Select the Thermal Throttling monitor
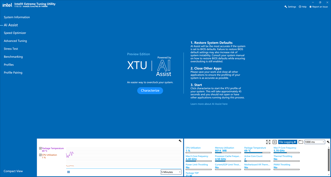Image resolution: width=331 pixels, height=177 pixels. pos(286,158)
